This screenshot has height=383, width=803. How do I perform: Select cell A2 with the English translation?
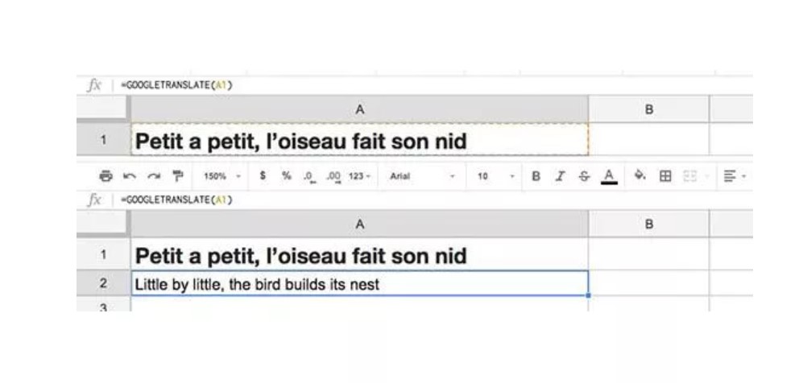click(x=359, y=284)
